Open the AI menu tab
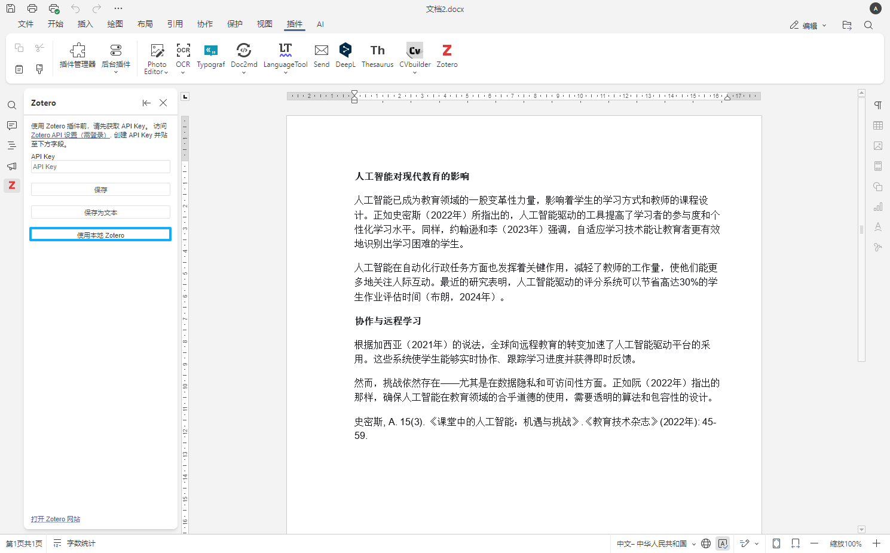Image resolution: width=890 pixels, height=553 pixels. pyautogui.click(x=320, y=24)
